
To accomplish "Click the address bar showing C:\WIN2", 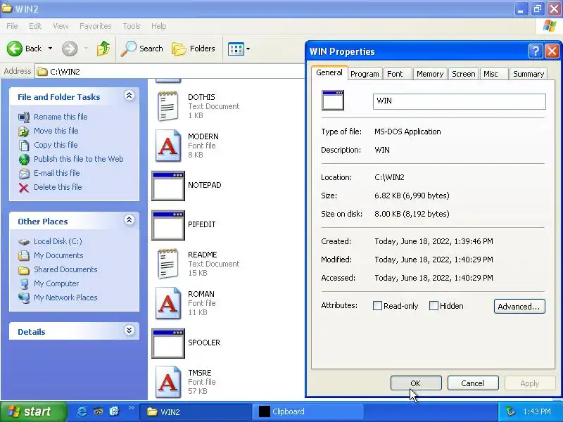I will click(170, 72).
